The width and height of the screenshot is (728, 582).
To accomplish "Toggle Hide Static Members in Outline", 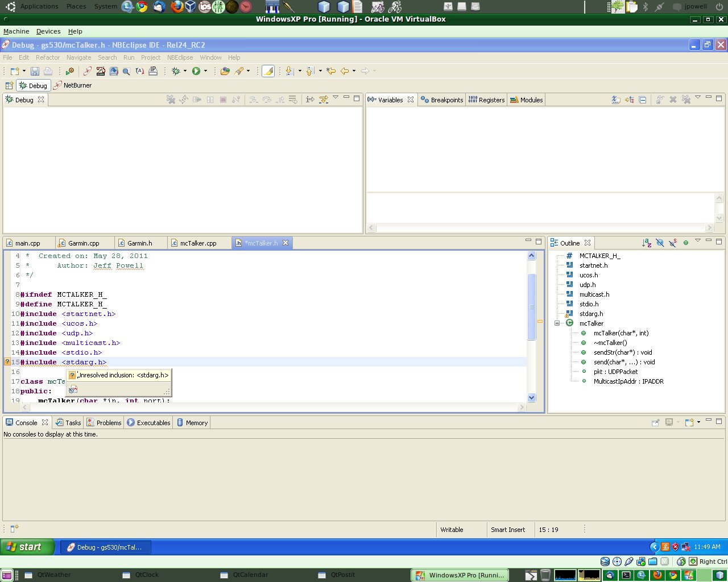I will (673, 243).
